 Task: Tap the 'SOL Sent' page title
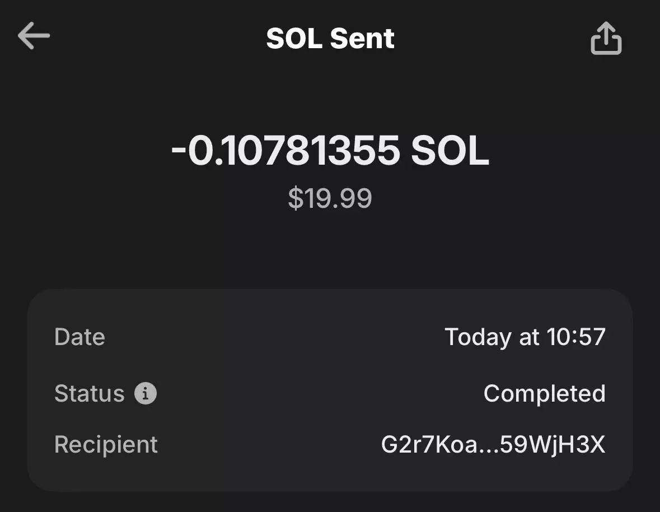pyautogui.click(x=330, y=39)
